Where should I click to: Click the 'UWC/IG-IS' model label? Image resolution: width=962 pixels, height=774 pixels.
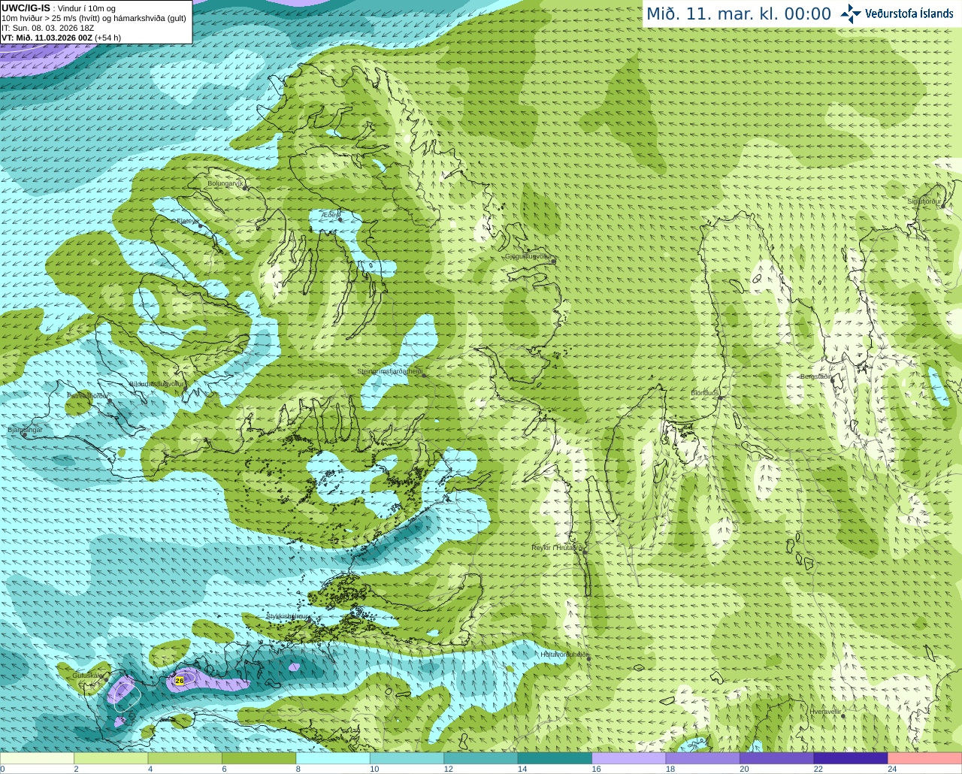click(x=26, y=8)
